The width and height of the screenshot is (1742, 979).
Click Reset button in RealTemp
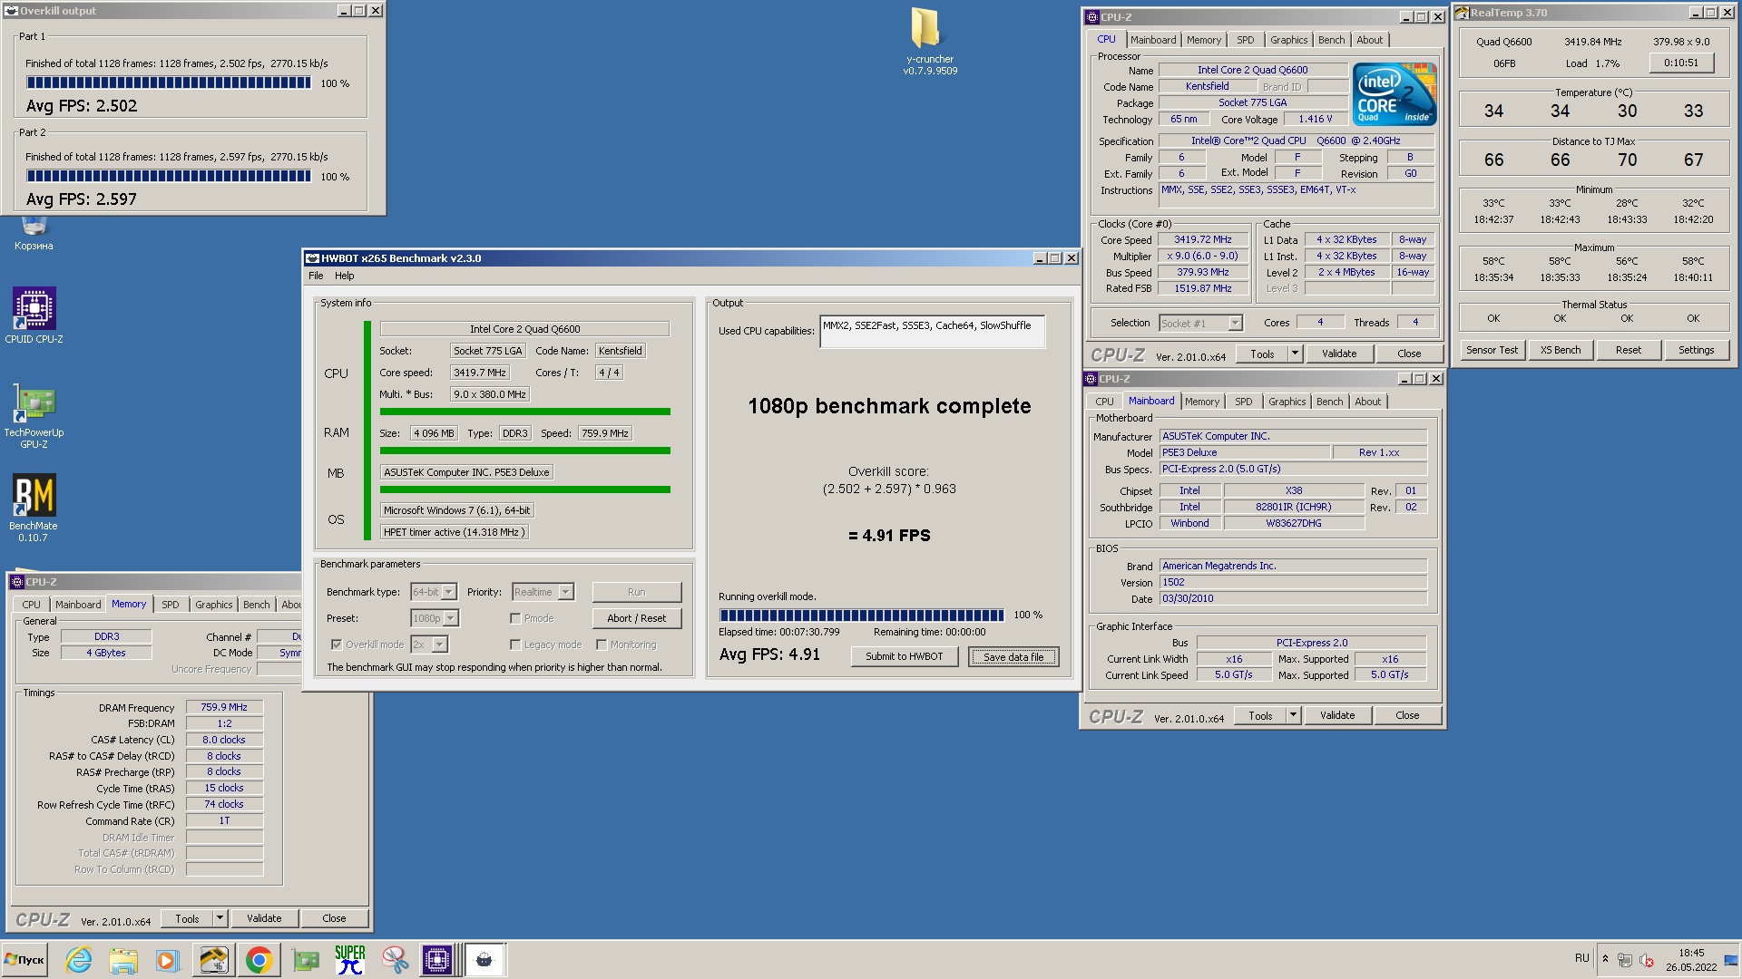[1628, 350]
